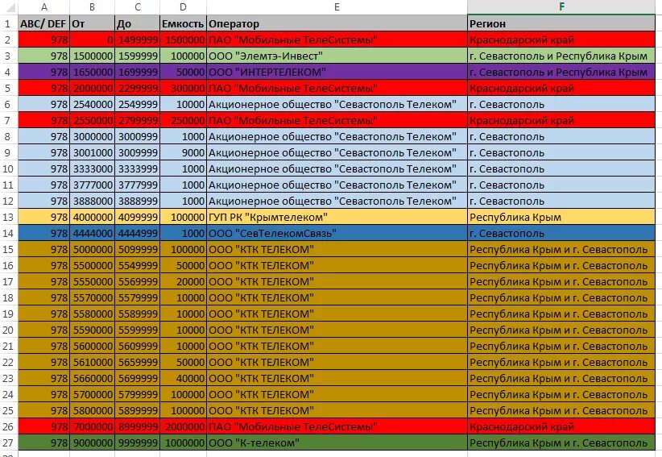The height and width of the screenshot is (457, 662).
Task: Select cell 4444000 in row 14
Action: point(92,233)
